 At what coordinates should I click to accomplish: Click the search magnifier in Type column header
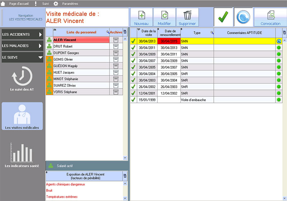coord(212,33)
